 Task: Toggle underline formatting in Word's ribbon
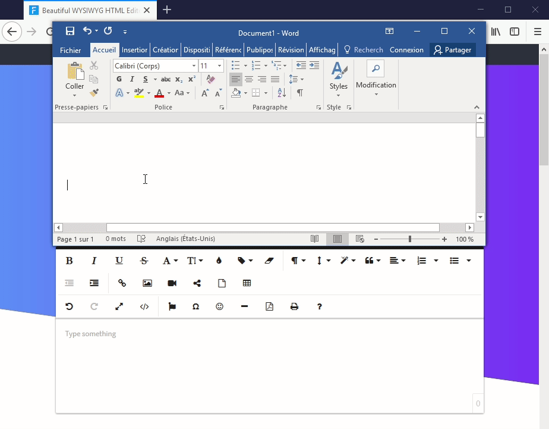146,79
